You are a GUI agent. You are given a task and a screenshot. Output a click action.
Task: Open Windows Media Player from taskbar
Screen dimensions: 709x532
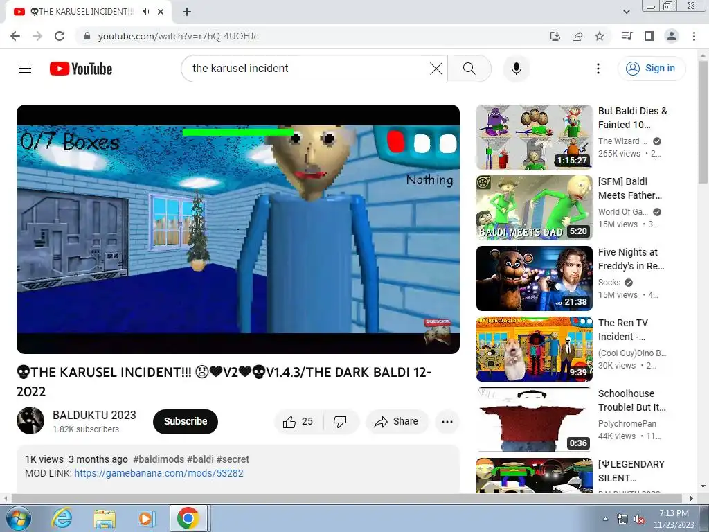146,518
